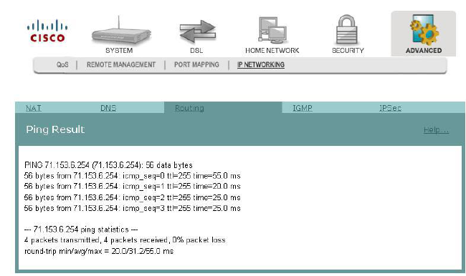Screen dimensions: 466x276
Task: Open the System router icon
Action: [121, 31]
